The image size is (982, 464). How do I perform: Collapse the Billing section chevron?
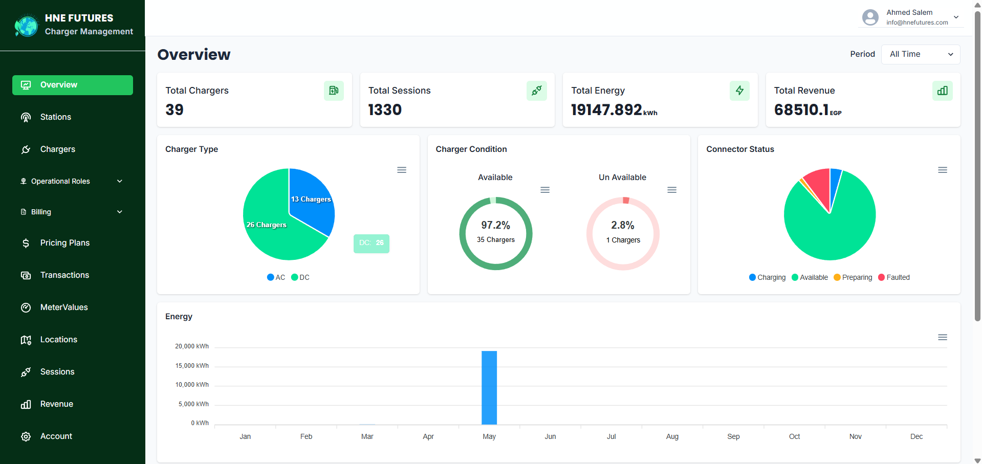tap(119, 212)
